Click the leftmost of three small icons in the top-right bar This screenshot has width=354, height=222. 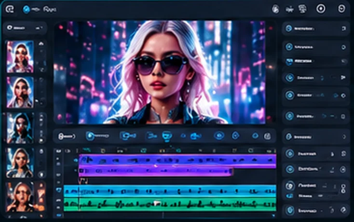275,9
